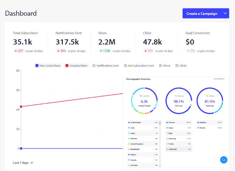Toggle the Unsubscribers chart series
The height and width of the screenshot is (171, 235).
click(76, 66)
